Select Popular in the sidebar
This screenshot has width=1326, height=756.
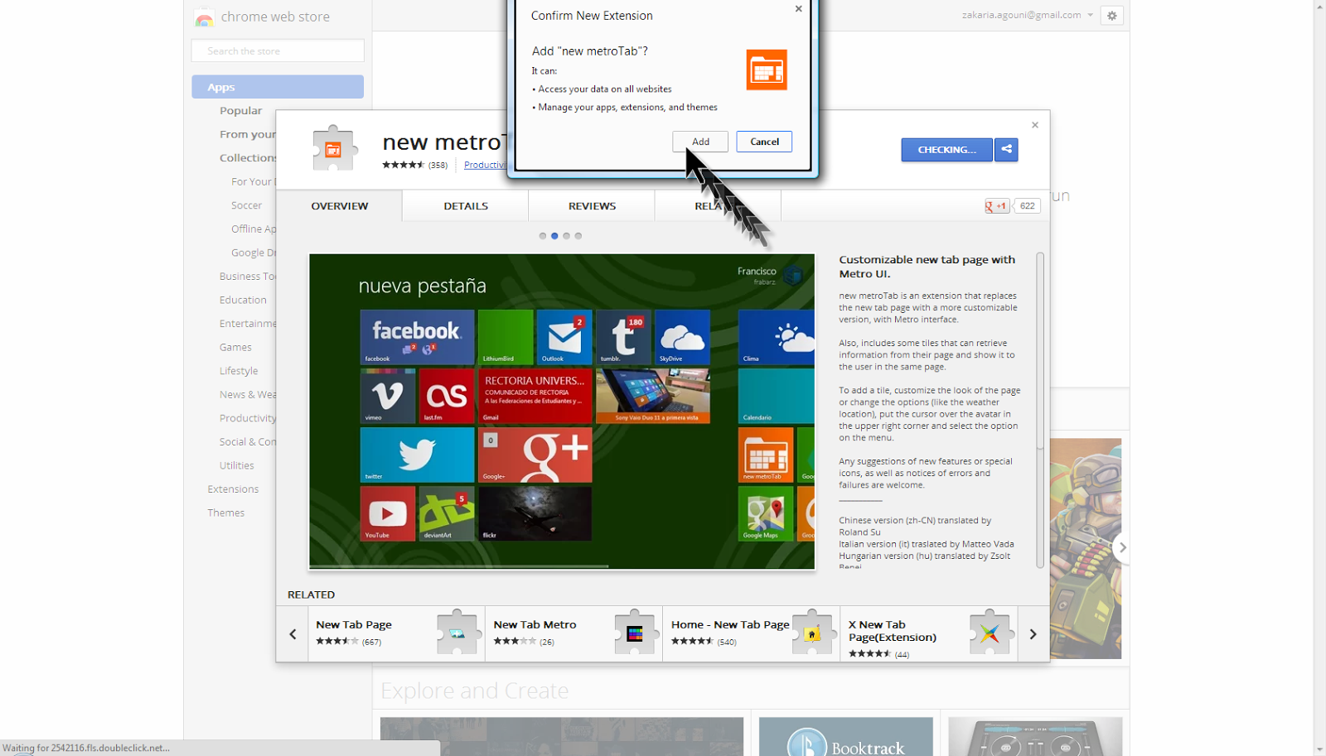click(240, 111)
